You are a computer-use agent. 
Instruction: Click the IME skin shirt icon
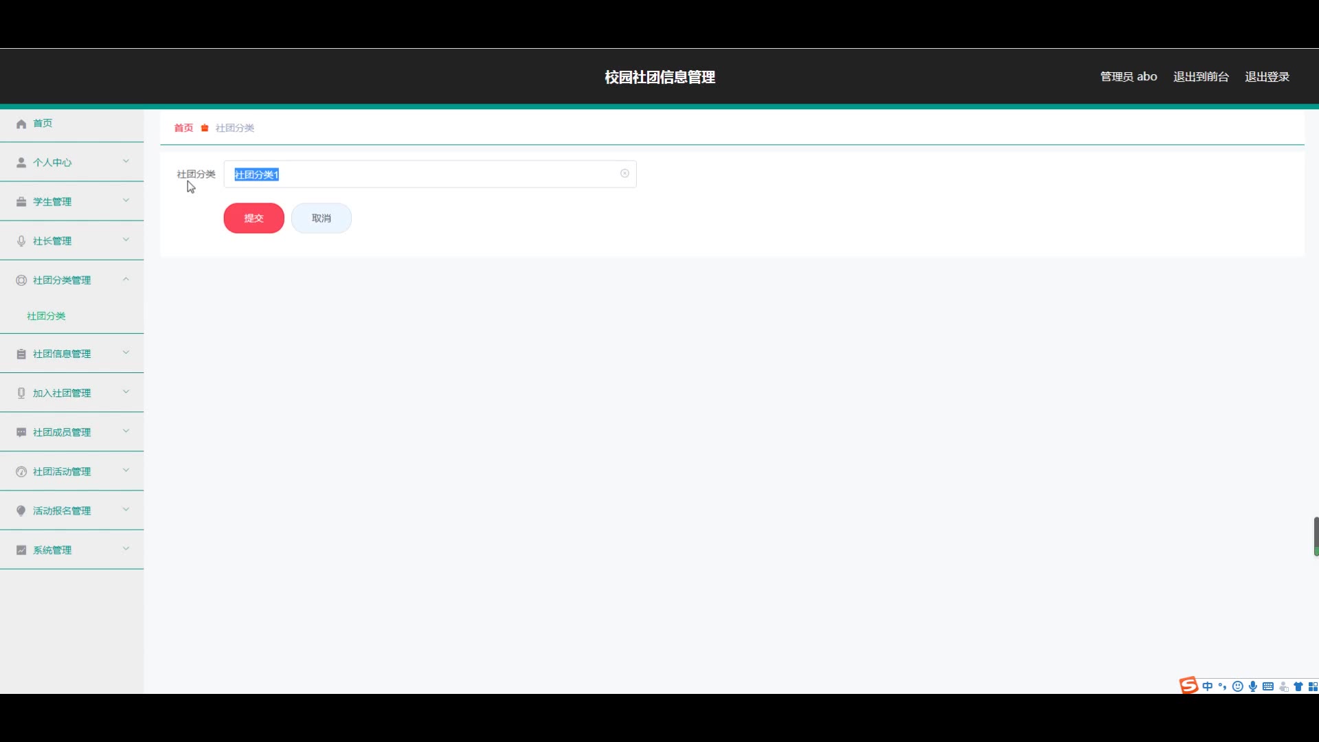pyautogui.click(x=1298, y=686)
